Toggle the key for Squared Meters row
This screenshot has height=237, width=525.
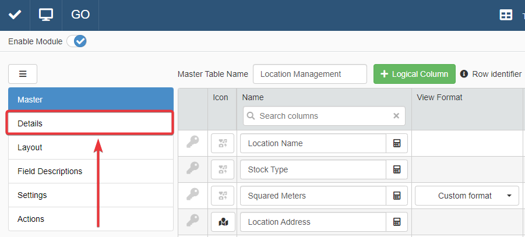pos(193,195)
